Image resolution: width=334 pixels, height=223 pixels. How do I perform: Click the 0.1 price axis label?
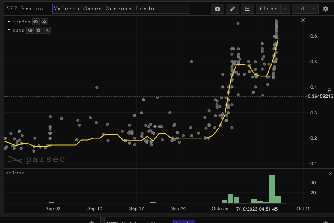coord(313,164)
